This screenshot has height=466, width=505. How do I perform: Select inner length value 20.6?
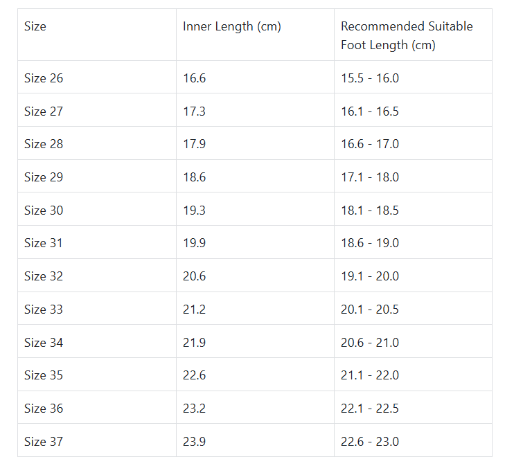(194, 276)
